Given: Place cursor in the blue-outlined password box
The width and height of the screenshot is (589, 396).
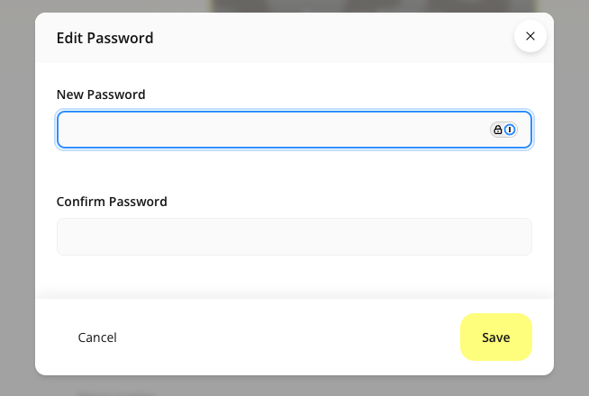Looking at the screenshot, I should tap(270, 130).
